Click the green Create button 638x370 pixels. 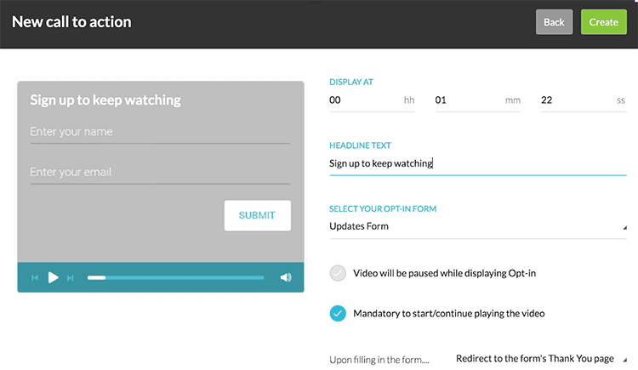pyautogui.click(x=604, y=22)
